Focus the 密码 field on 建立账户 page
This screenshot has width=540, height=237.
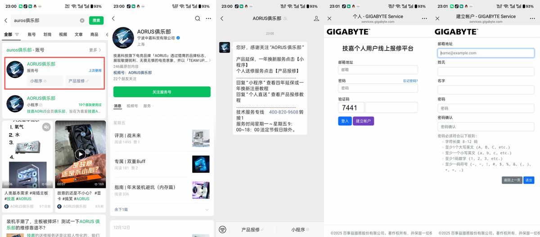486,108
